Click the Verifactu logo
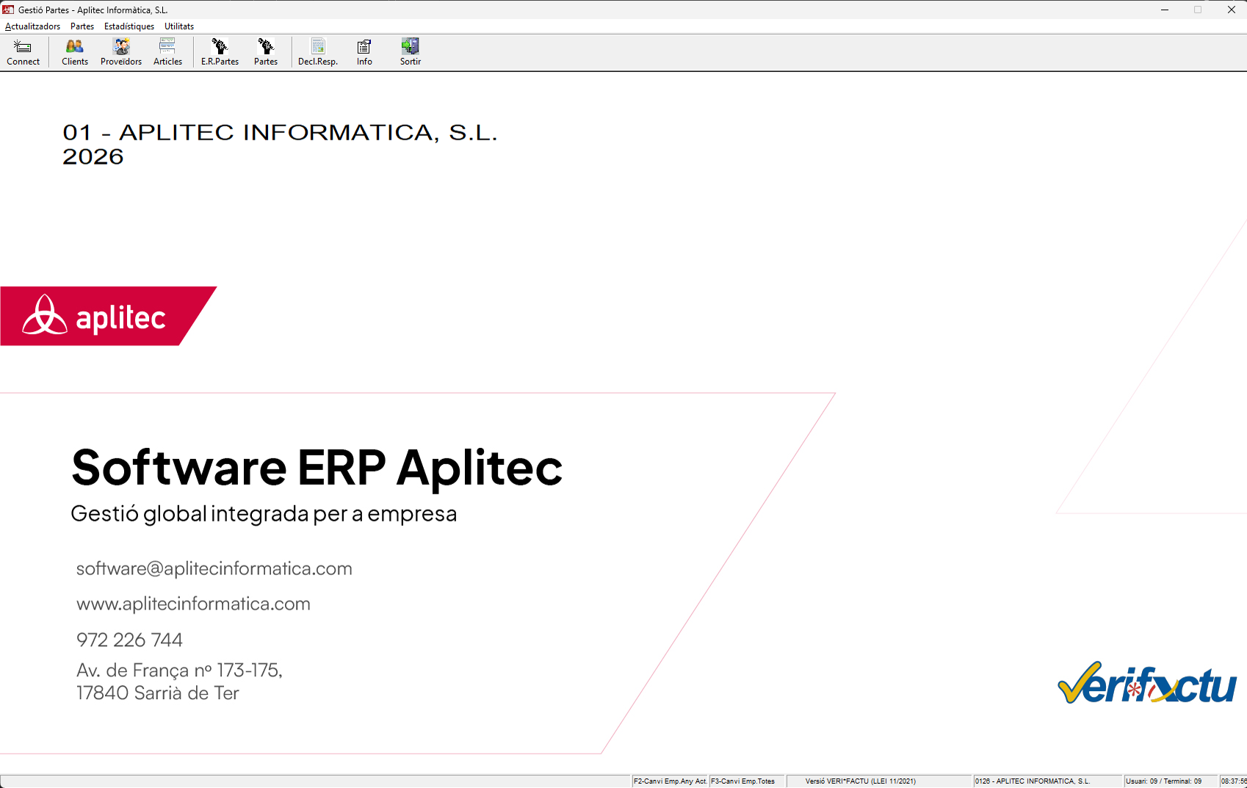The width and height of the screenshot is (1247, 788). [x=1147, y=683]
